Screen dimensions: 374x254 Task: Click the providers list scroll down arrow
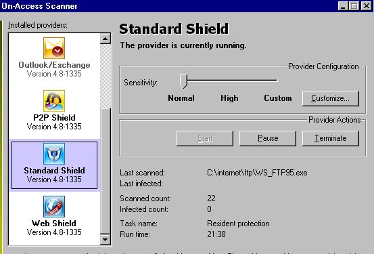(106, 239)
